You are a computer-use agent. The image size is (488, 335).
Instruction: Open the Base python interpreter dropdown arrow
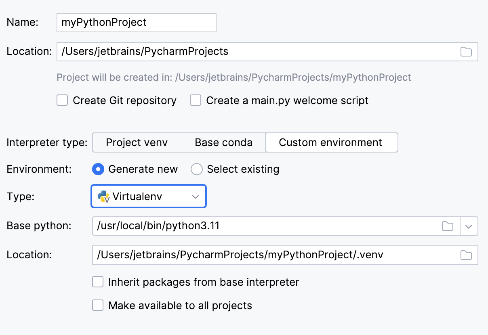[x=469, y=226]
